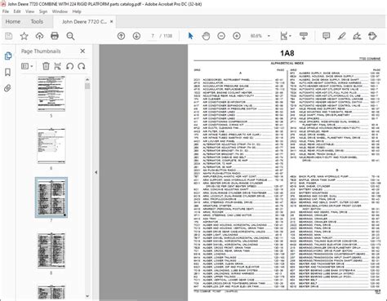Click the Save file icon

9,36
